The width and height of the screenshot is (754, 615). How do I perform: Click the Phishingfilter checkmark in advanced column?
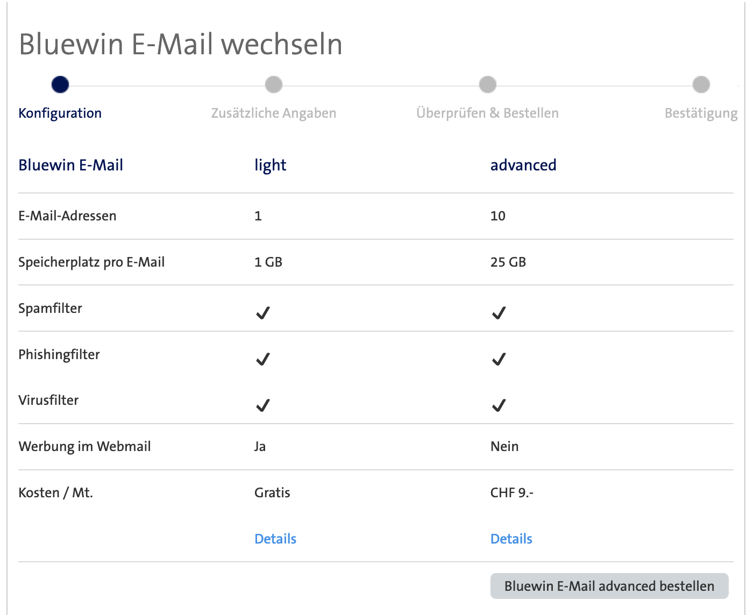pos(499,359)
